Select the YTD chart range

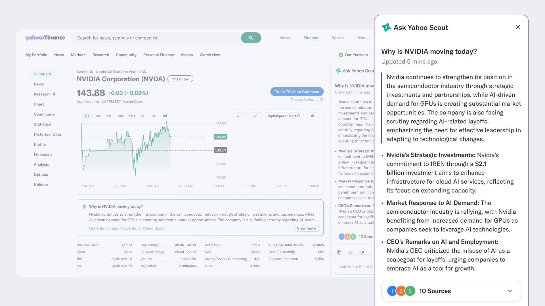(x=131, y=116)
